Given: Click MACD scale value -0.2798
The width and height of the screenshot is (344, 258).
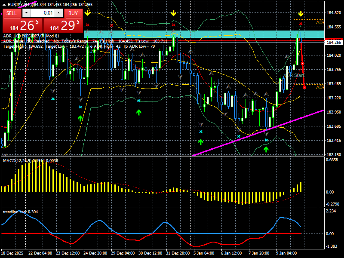Looking at the screenshot, I should pos(333,204).
